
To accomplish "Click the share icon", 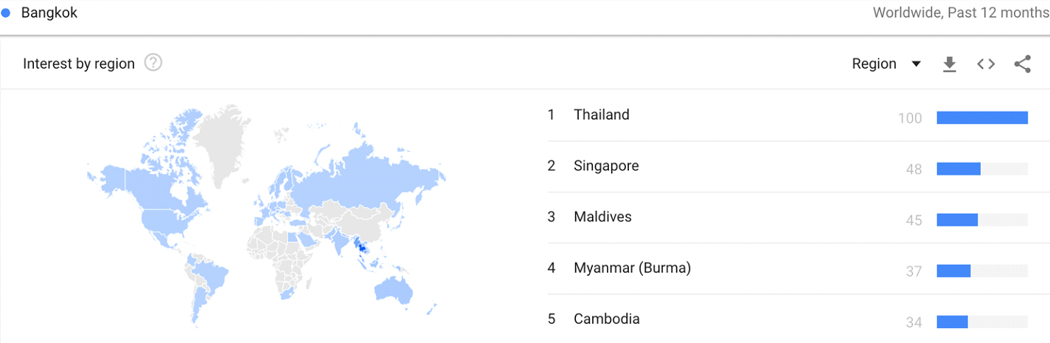I will click(1022, 64).
